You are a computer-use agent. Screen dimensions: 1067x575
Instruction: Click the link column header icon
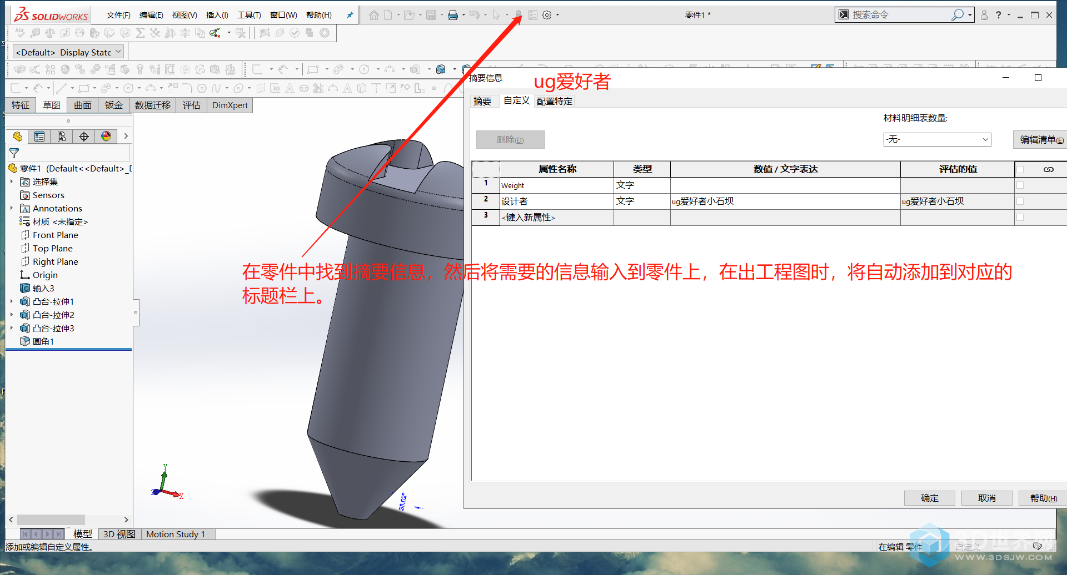click(1048, 169)
